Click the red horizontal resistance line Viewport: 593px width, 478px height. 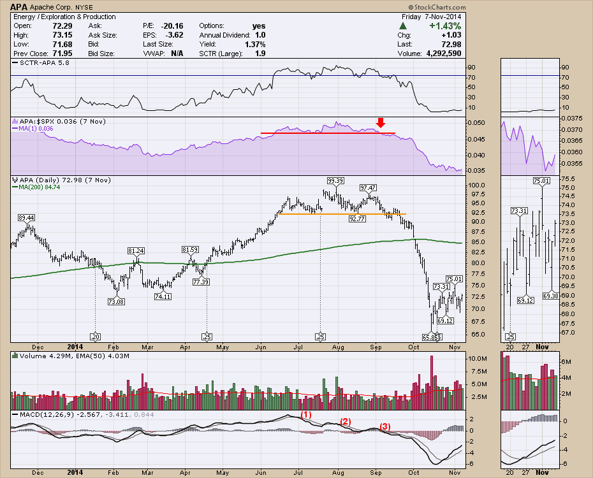coord(328,133)
